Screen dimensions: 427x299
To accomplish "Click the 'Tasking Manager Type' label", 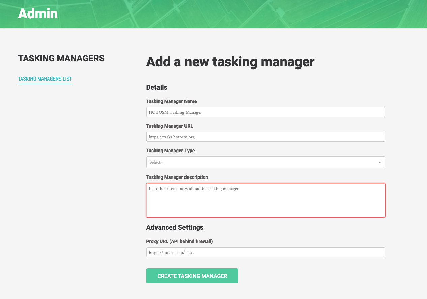I will tap(171, 151).
